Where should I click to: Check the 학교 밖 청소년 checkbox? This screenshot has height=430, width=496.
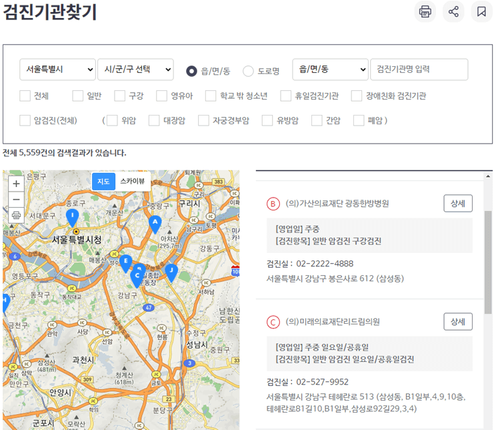point(211,95)
